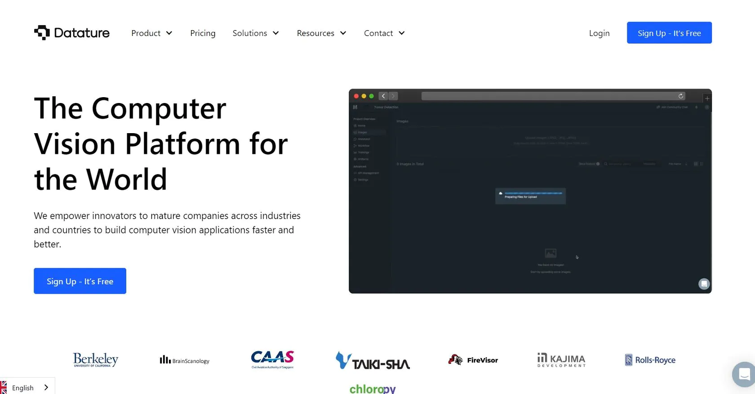Click the reload icon in demo browser

tap(681, 96)
